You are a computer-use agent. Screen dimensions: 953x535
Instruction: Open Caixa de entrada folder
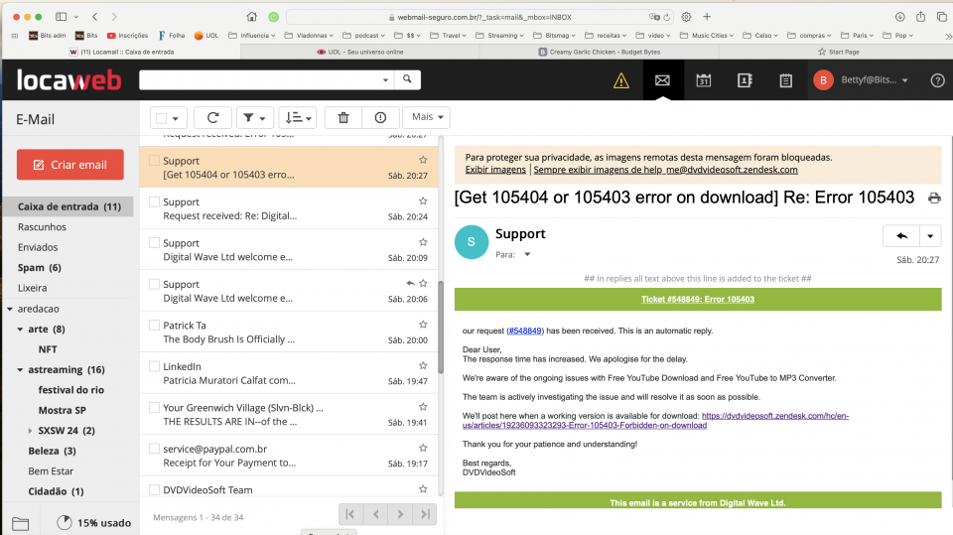pyautogui.click(x=68, y=206)
